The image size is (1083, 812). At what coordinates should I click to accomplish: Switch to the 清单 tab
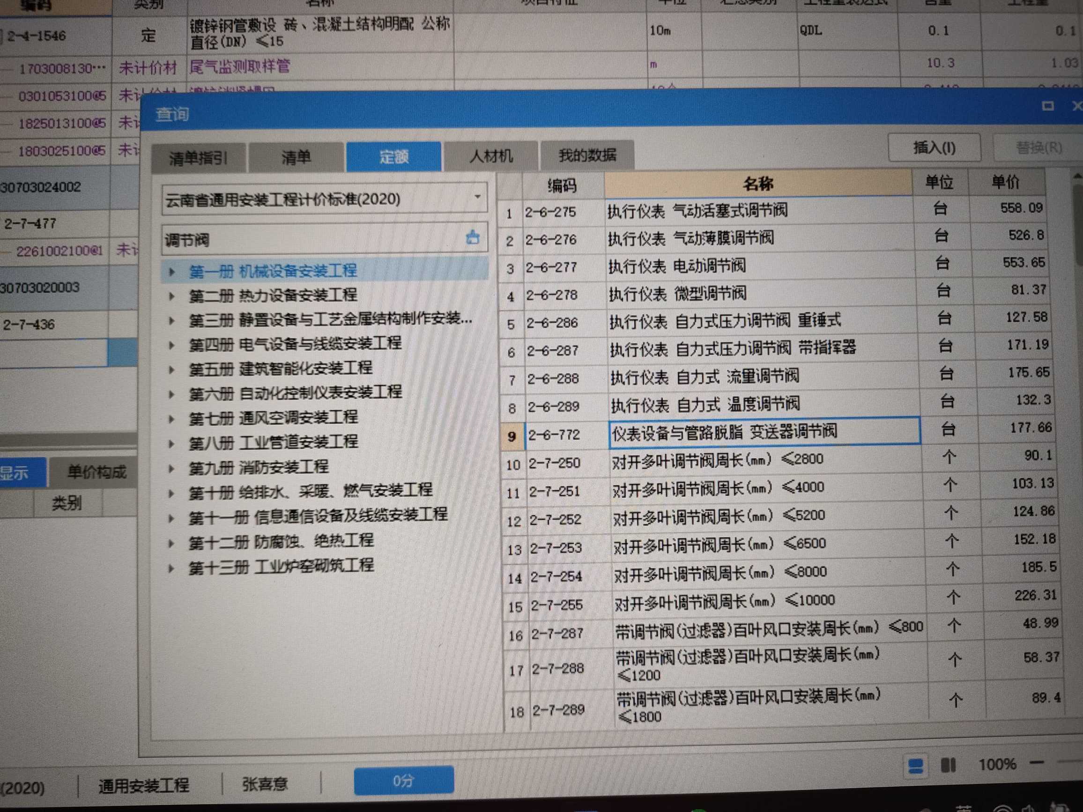(x=296, y=158)
